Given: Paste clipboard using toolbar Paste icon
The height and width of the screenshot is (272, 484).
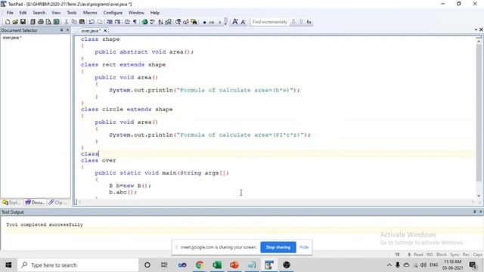Looking at the screenshot, I should coord(82,22).
